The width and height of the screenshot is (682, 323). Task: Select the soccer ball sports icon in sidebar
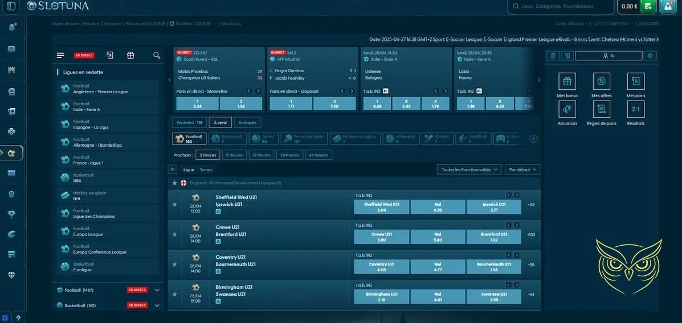pos(12,153)
